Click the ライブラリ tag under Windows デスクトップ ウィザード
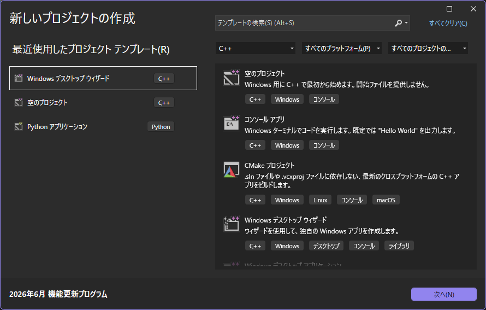 (x=399, y=246)
